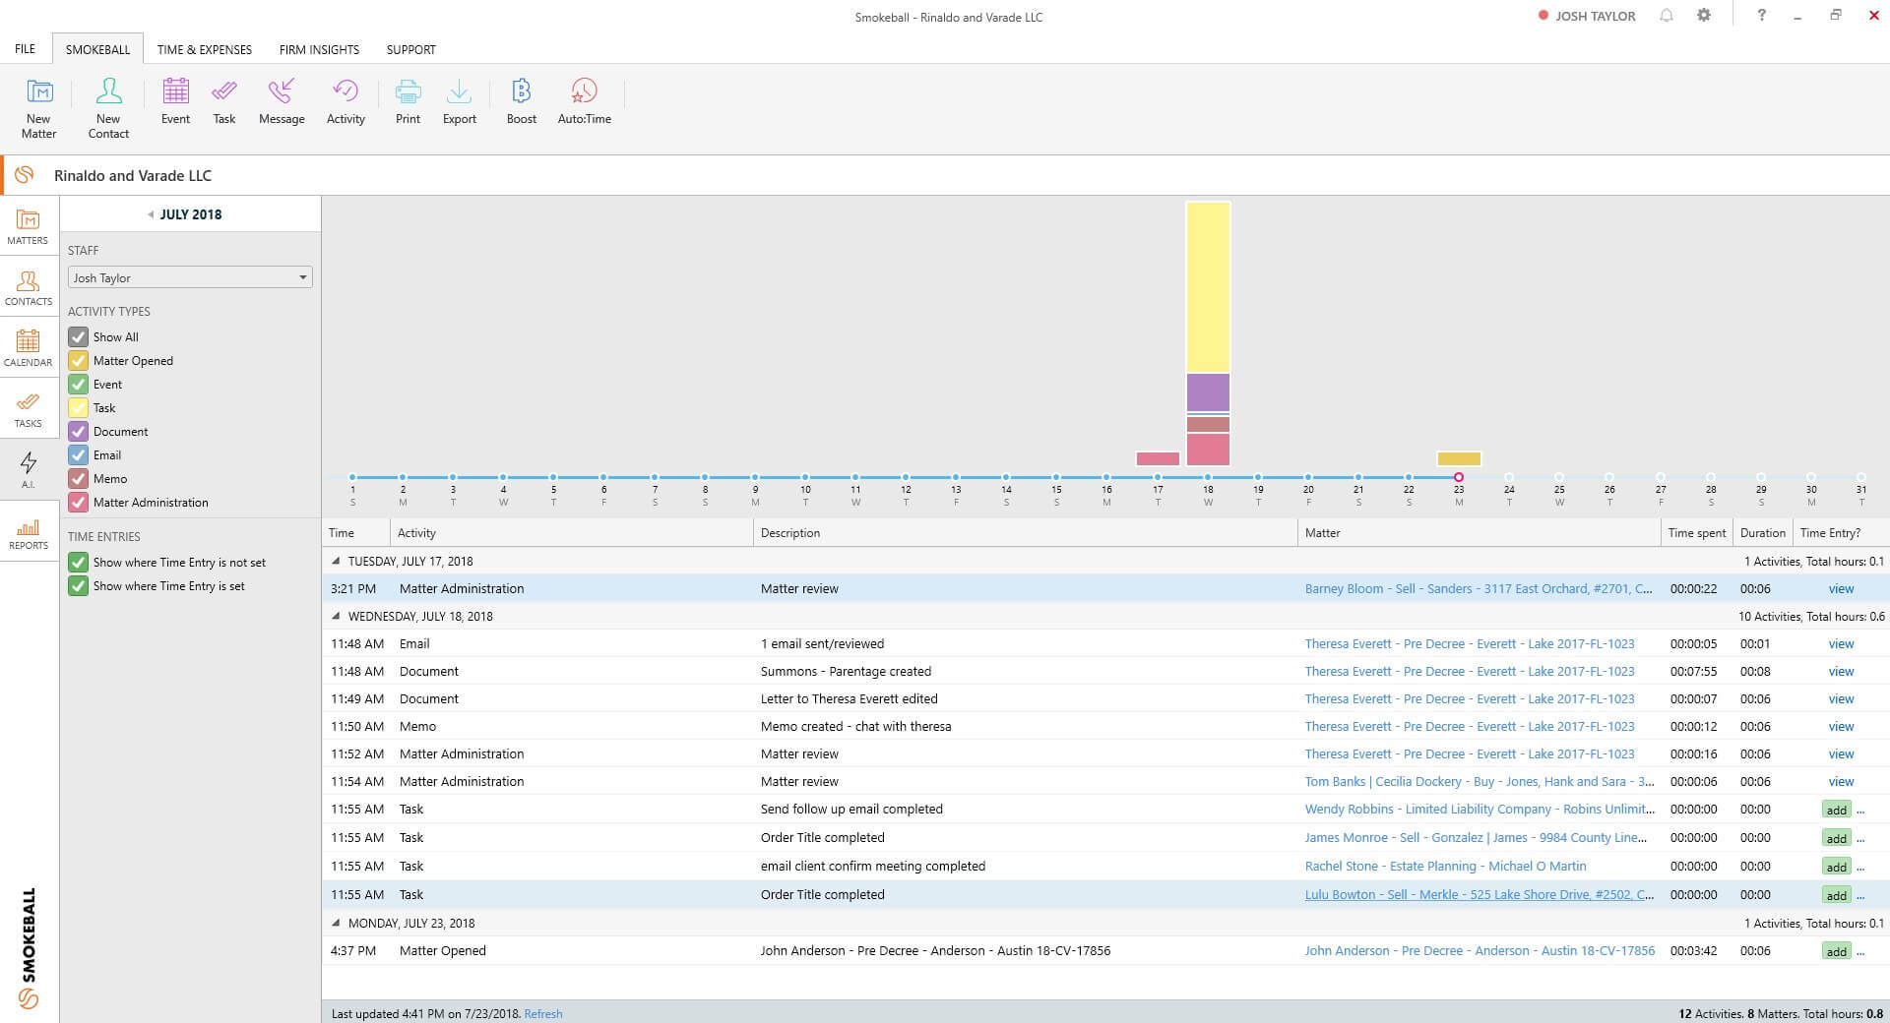
Task: Select the gold Matter Opened bar on the 23rd
Action: coord(1459,458)
